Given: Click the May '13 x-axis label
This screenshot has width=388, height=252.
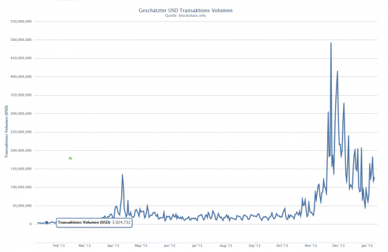Looking at the screenshot, I should click(141, 245).
